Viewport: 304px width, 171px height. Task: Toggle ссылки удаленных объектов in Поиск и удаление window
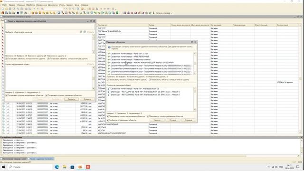tap(47, 95)
